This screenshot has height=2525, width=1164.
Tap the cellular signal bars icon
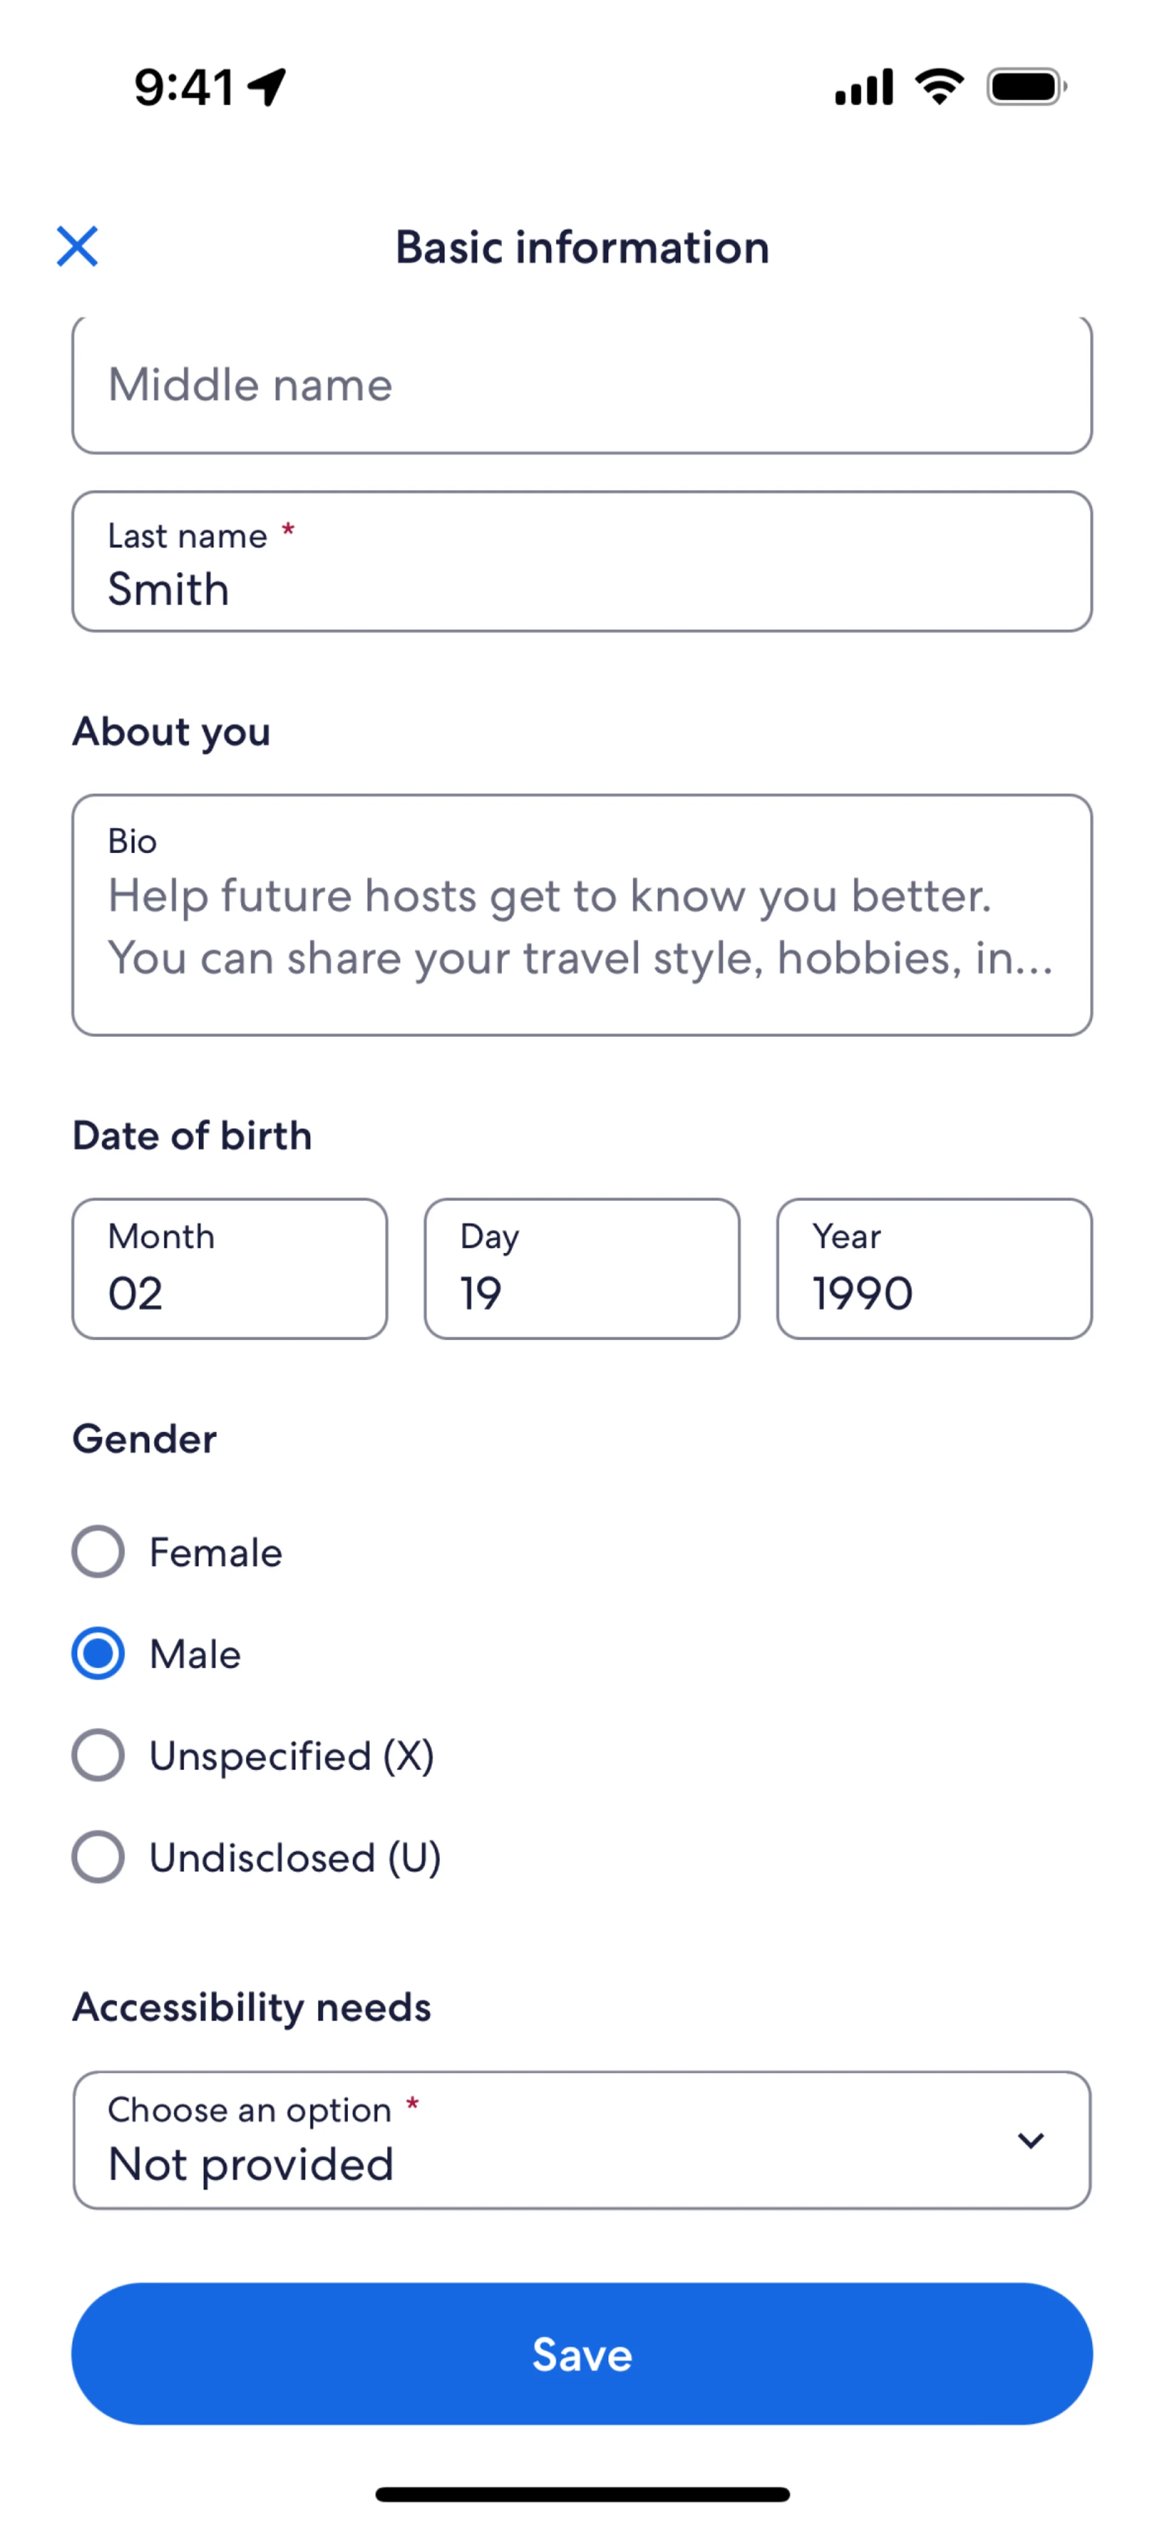point(863,87)
